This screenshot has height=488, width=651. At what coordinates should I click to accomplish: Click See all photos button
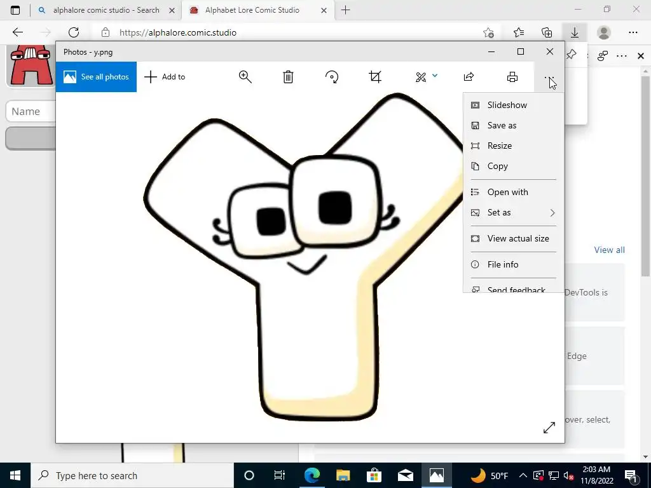click(x=96, y=77)
